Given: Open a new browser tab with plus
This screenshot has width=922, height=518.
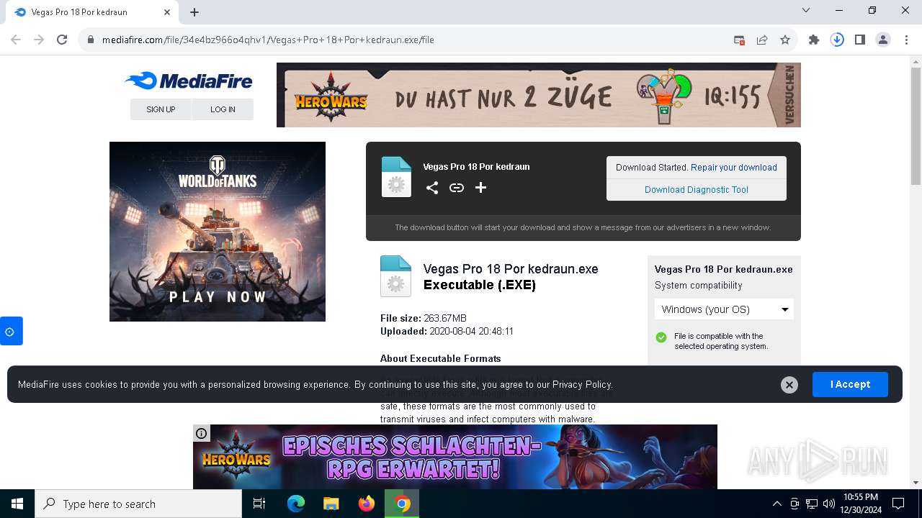Looking at the screenshot, I should click(194, 12).
